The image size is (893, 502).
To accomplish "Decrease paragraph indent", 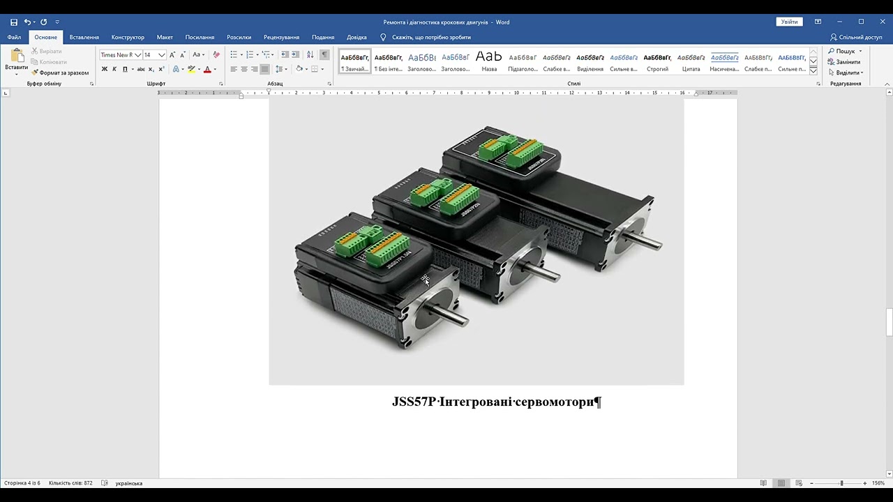I will [285, 55].
